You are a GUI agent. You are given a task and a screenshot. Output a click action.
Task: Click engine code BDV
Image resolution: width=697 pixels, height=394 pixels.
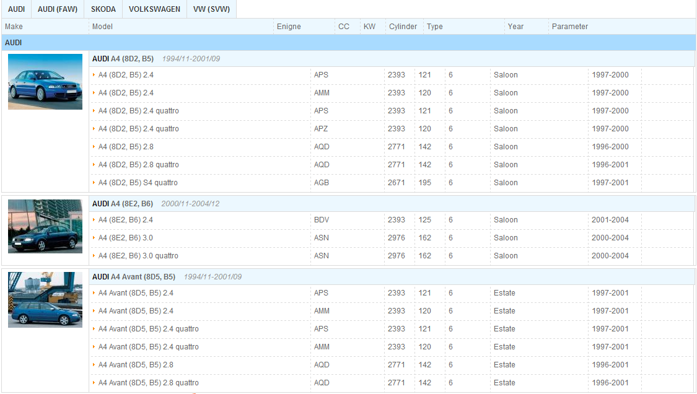pos(322,220)
